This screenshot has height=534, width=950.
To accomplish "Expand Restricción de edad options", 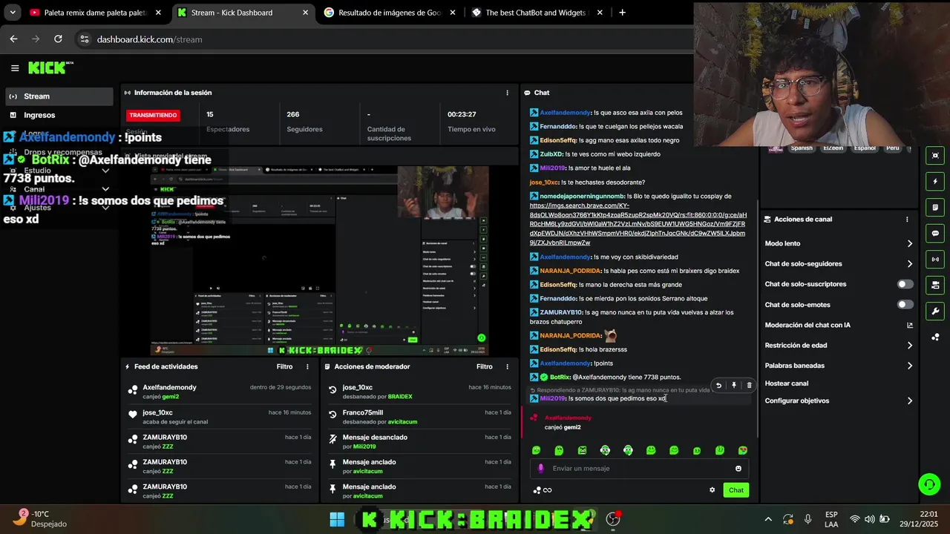I will [910, 346].
